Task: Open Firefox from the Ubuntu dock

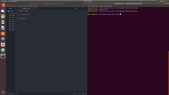Action: click(3, 5)
